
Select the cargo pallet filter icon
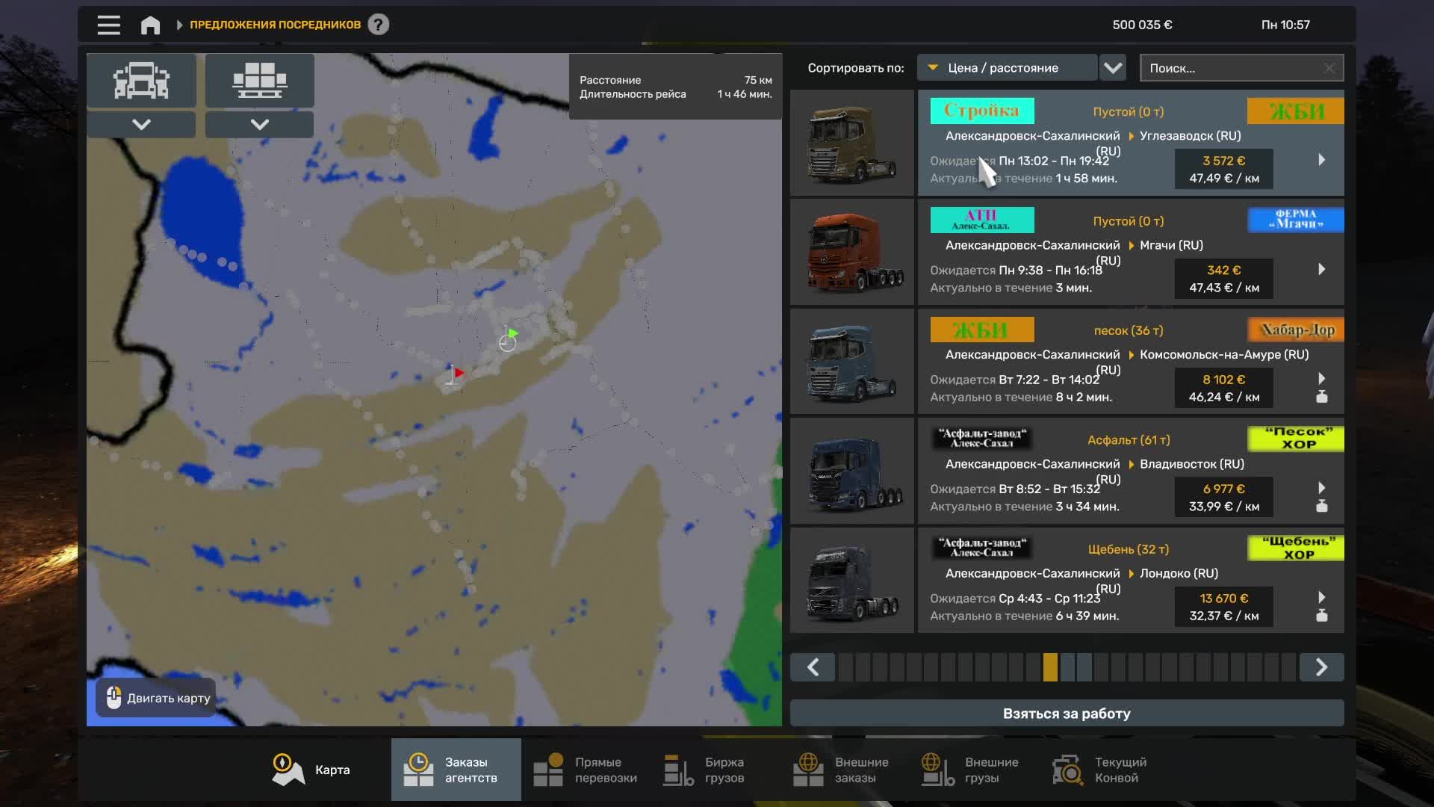pos(259,80)
